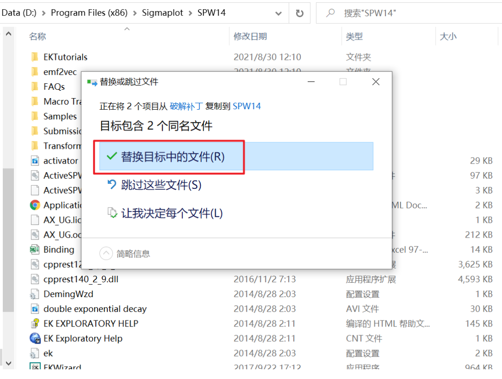Screen dimensions: 502x379
Task: Click the EK EXPLORATORY HELP chm icon
Action: click(x=34, y=324)
